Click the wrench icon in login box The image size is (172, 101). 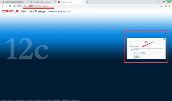[164, 39]
